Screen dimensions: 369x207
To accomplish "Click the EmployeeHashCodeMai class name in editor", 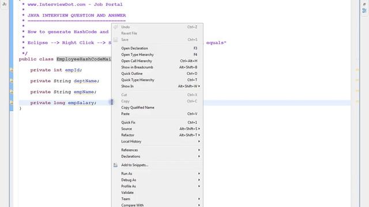I will 84,59.
